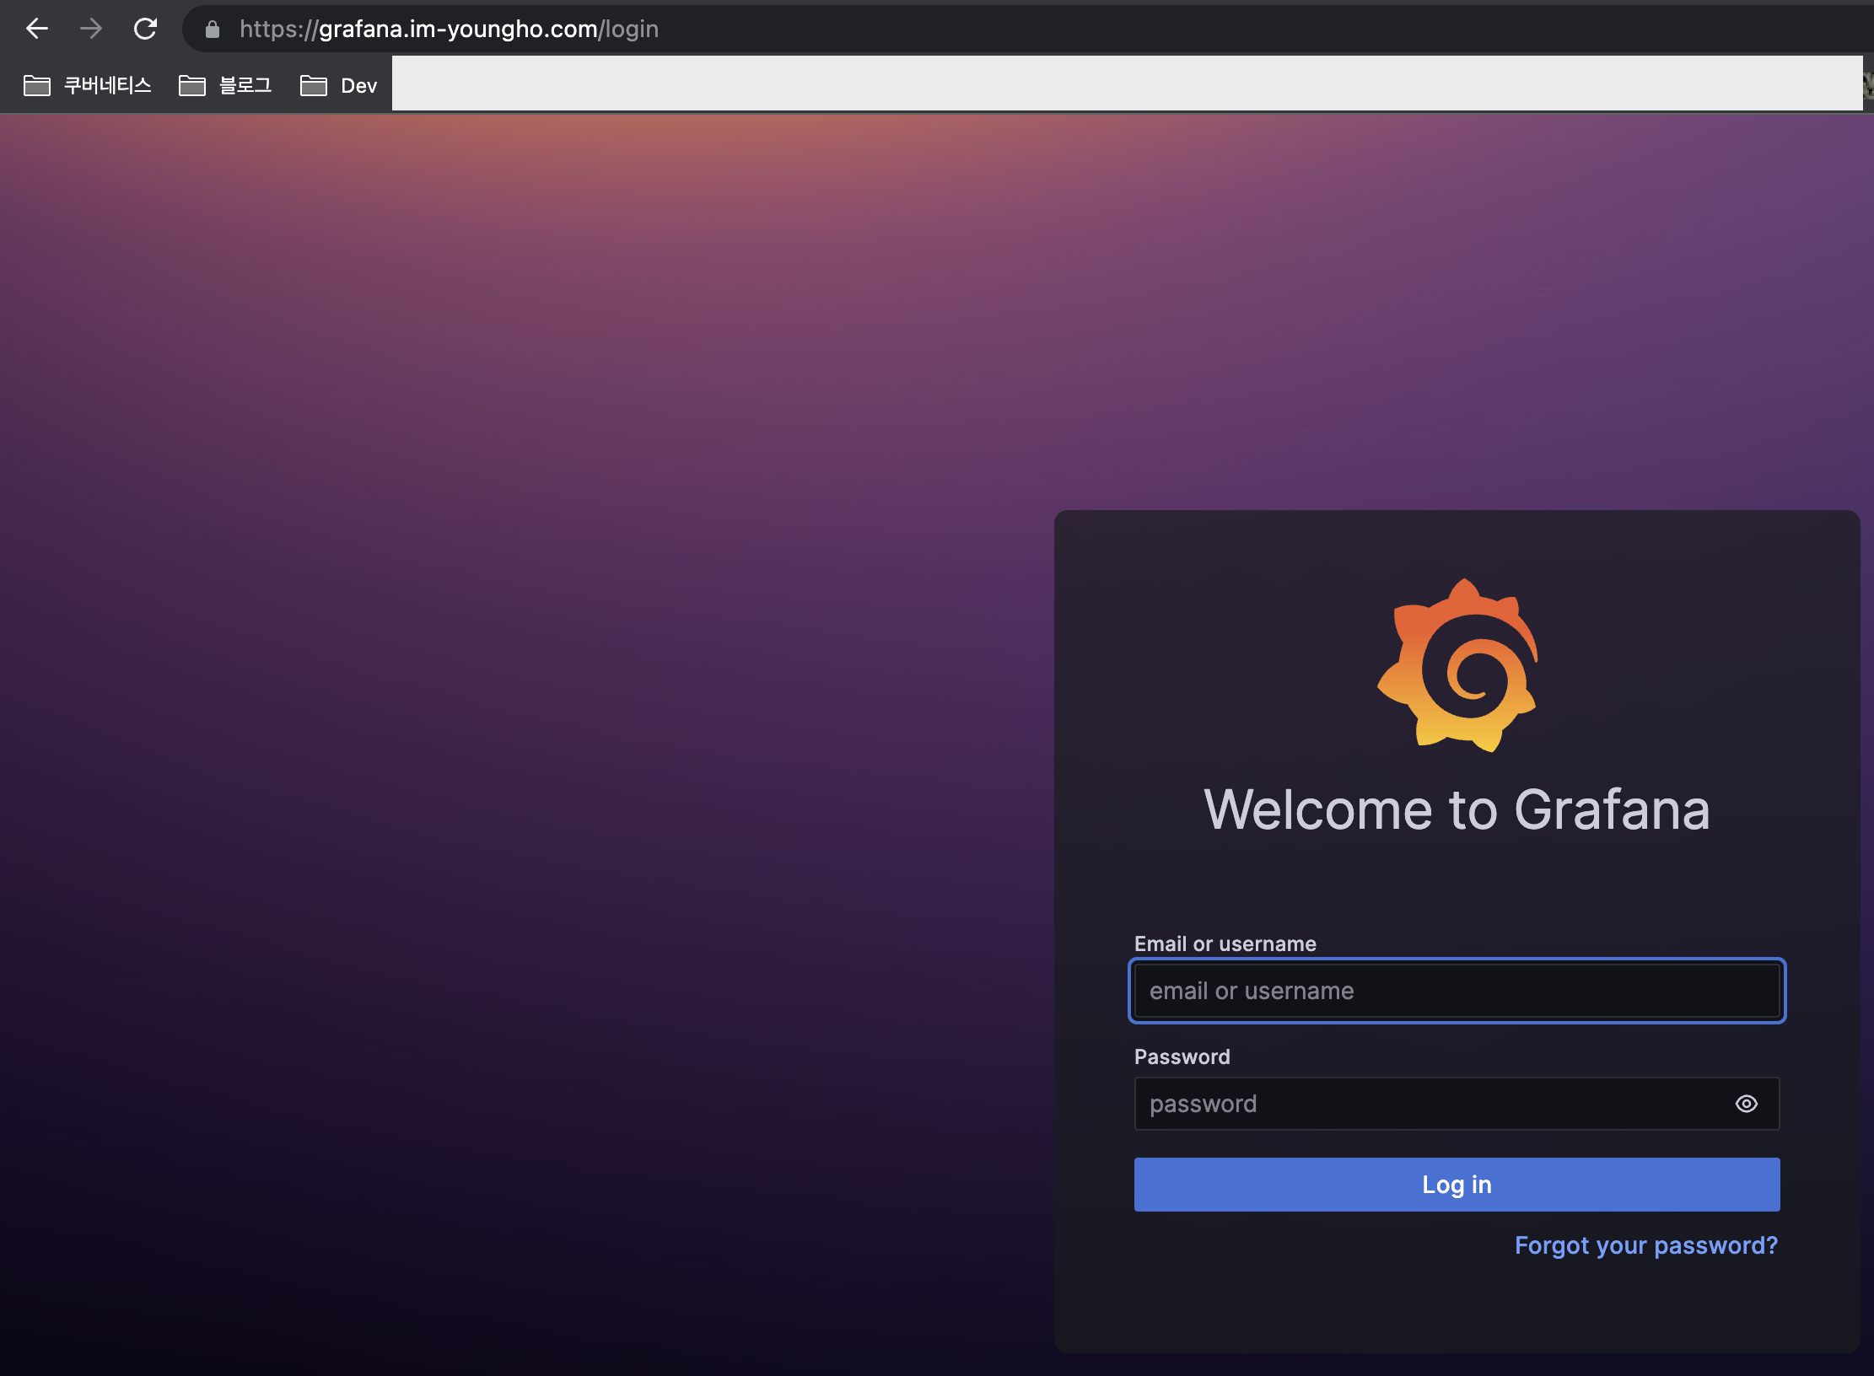Click the folder icon beside 블로그

192,85
